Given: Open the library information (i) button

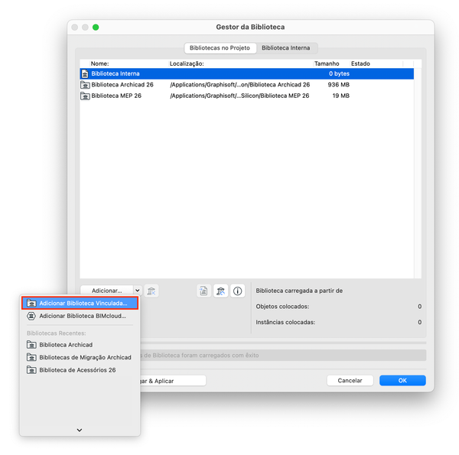Looking at the screenshot, I should coord(237,291).
